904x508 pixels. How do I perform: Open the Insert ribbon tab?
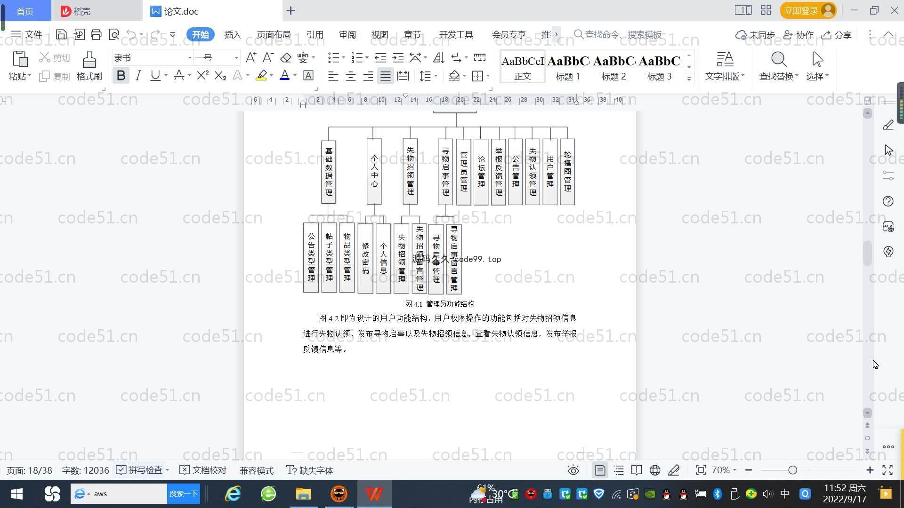[x=233, y=35]
